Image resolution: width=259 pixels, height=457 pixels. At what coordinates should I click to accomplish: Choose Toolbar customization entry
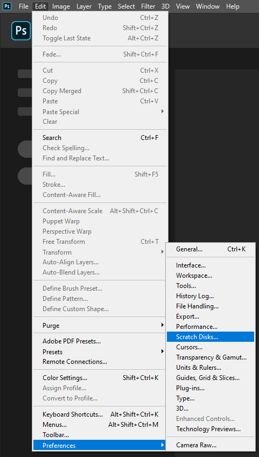coord(100,435)
